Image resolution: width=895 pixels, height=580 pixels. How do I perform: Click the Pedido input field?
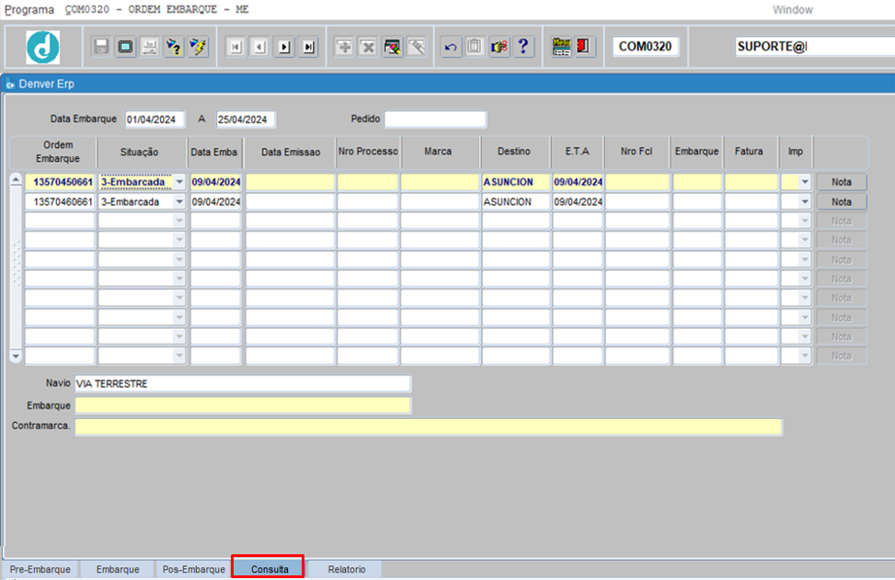click(435, 119)
